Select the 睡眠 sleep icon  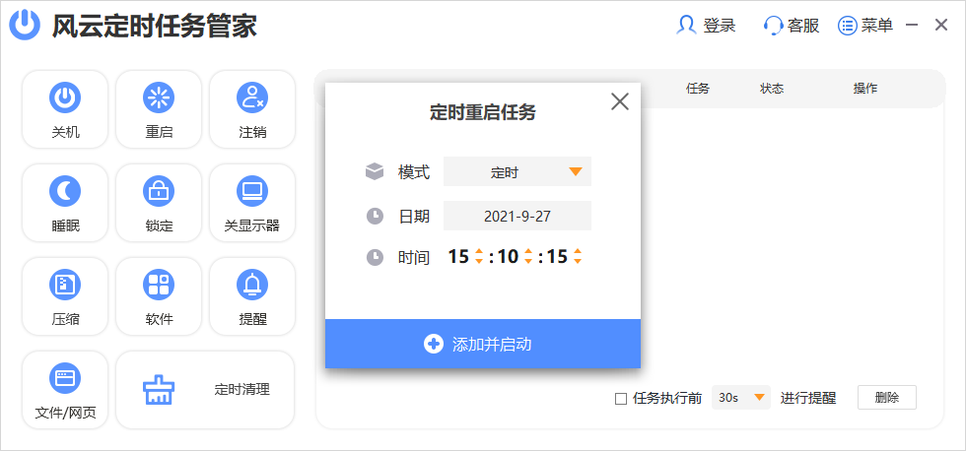click(65, 191)
